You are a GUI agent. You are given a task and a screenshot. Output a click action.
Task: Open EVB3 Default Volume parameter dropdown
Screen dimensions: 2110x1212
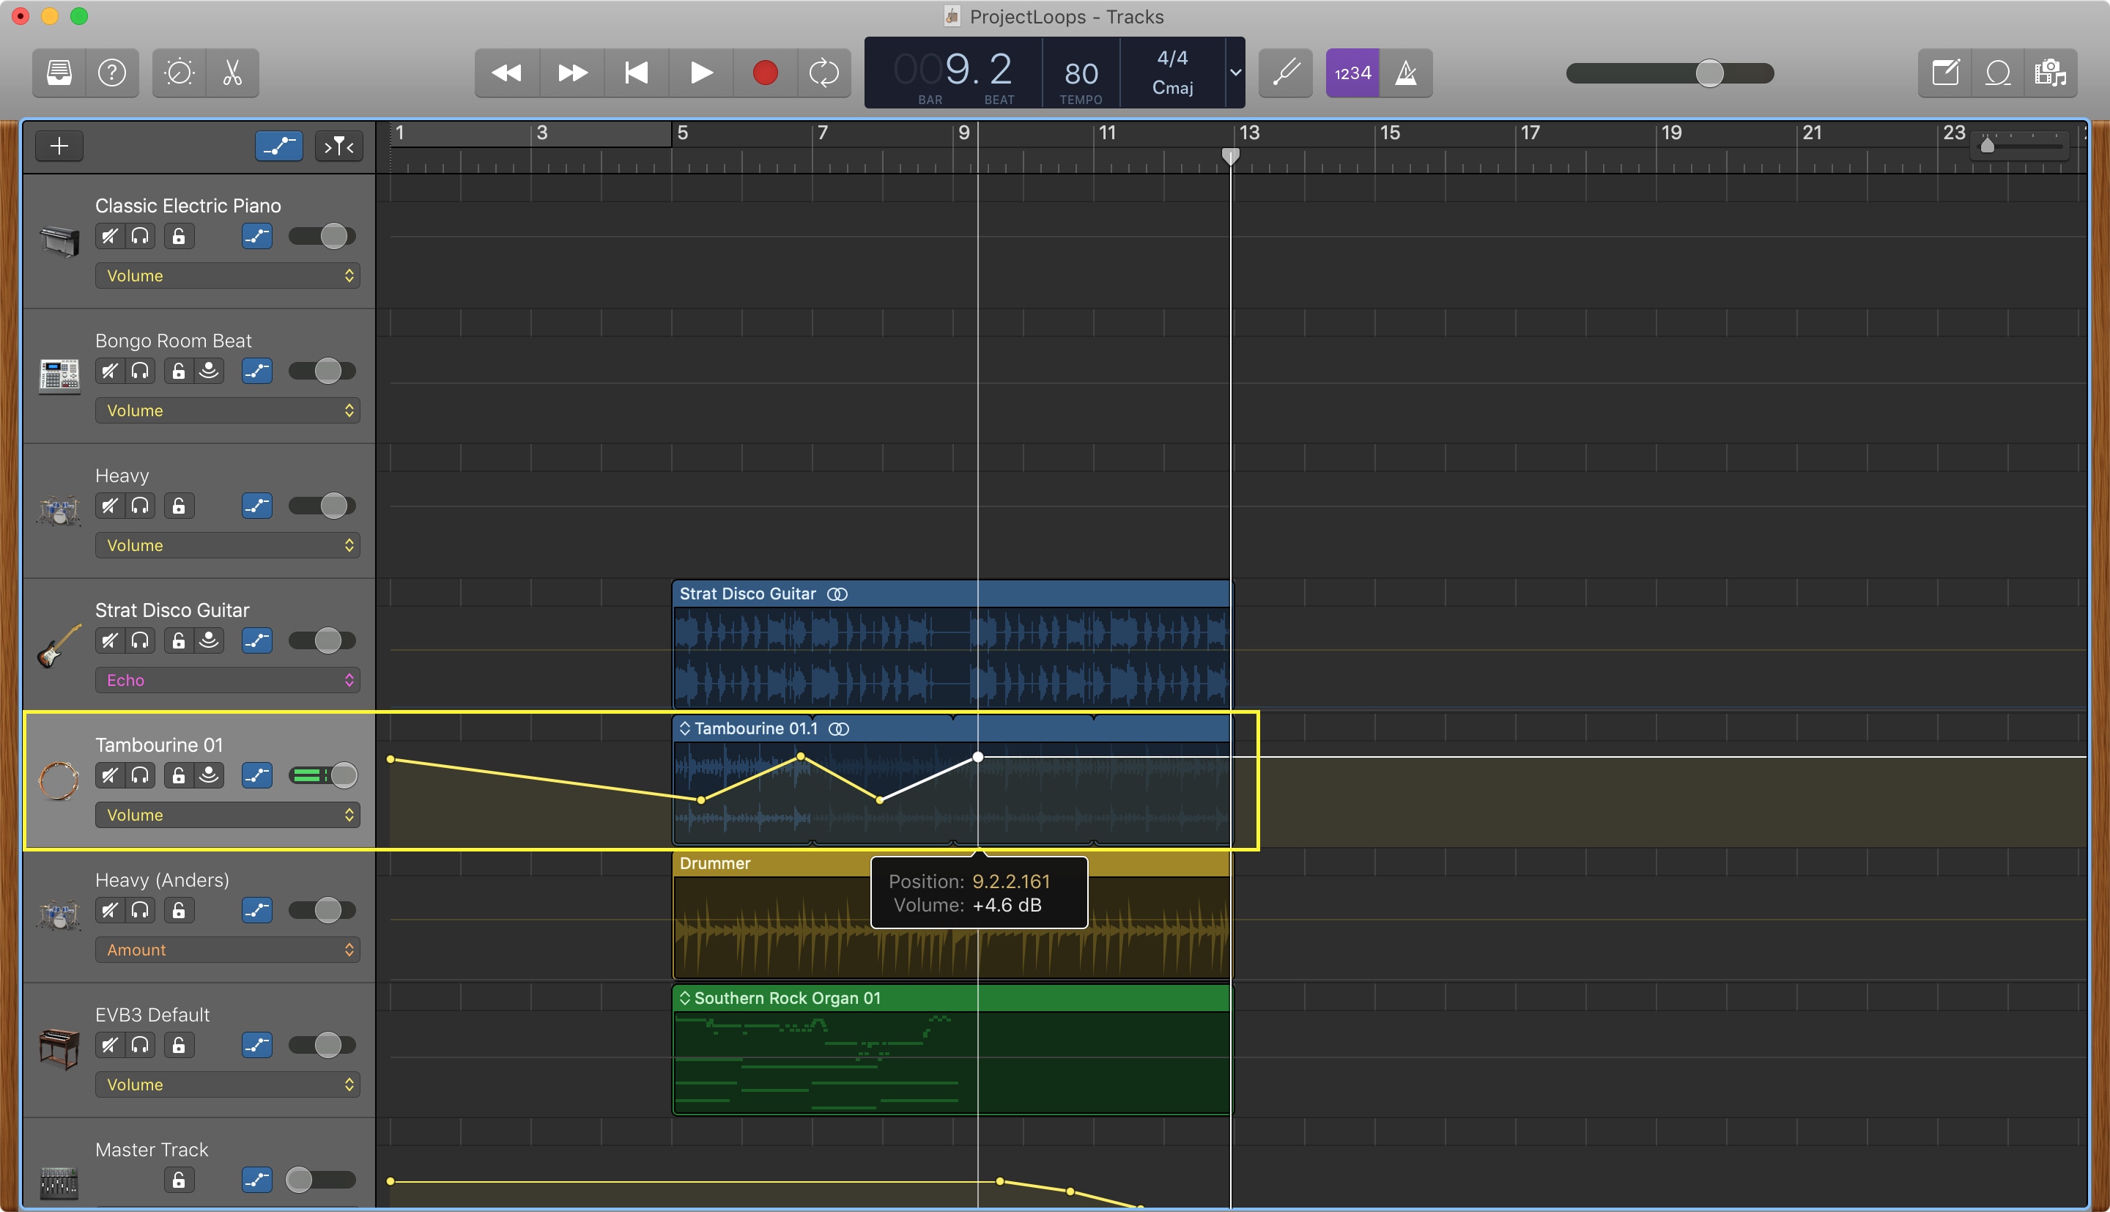pos(227,1084)
